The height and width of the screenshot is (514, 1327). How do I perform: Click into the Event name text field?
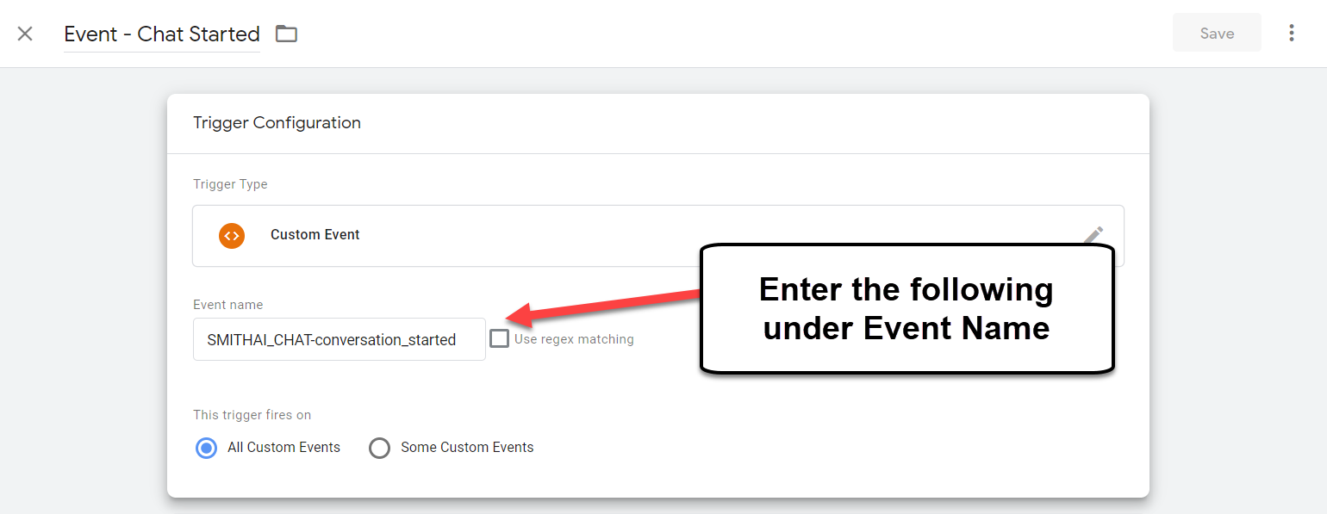(340, 339)
